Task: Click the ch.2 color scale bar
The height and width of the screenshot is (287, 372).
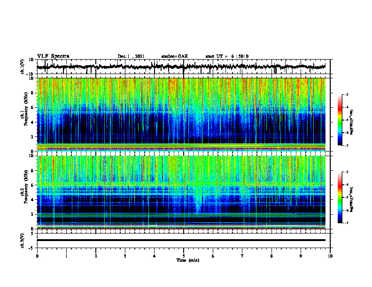Action: tap(340, 197)
